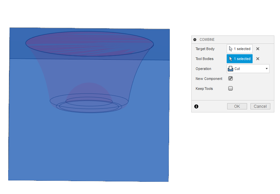Click the Target Body selection field
The height and width of the screenshot is (194, 280).
point(239,49)
